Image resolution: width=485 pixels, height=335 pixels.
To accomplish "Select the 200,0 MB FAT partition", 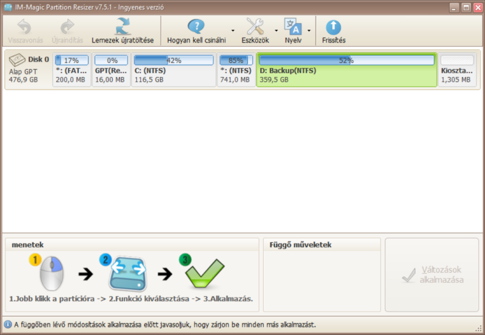I will coord(72,70).
